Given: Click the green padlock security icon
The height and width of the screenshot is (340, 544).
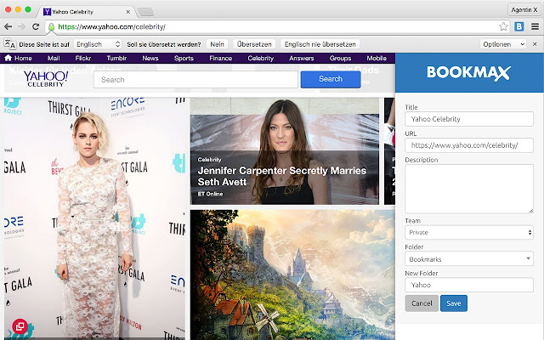Looking at the screenshot, I should pyautogui.click(x=51, y=26).
